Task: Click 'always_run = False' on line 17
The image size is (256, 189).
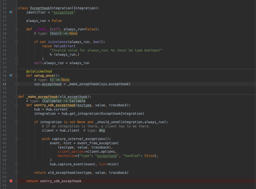Action: click(44, 21)
